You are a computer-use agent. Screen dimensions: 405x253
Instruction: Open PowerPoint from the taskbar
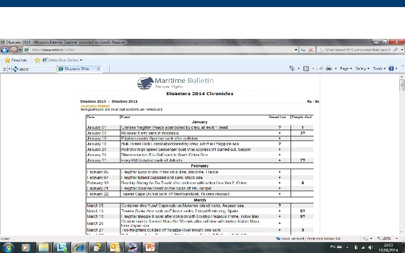(150, 247)
